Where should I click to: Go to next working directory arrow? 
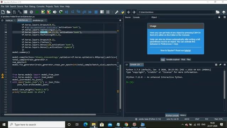134,12
